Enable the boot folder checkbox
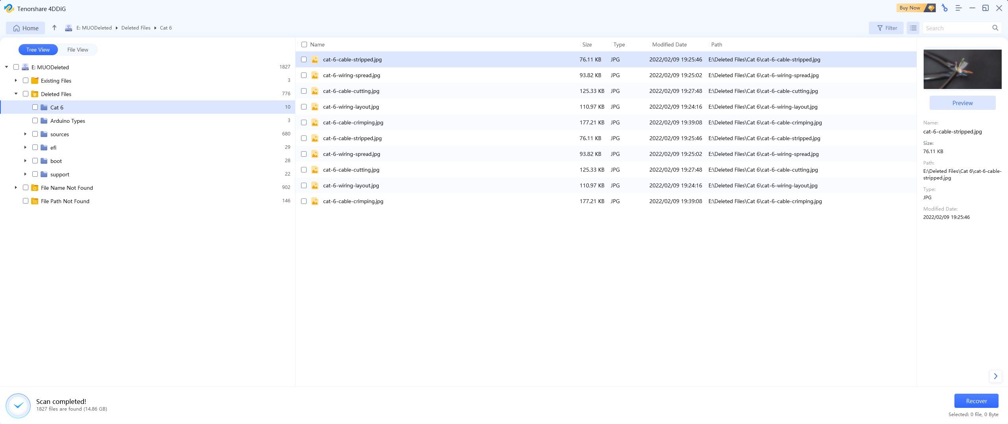The height and width of the screenshot is (424, 1008). click(35, 161)
